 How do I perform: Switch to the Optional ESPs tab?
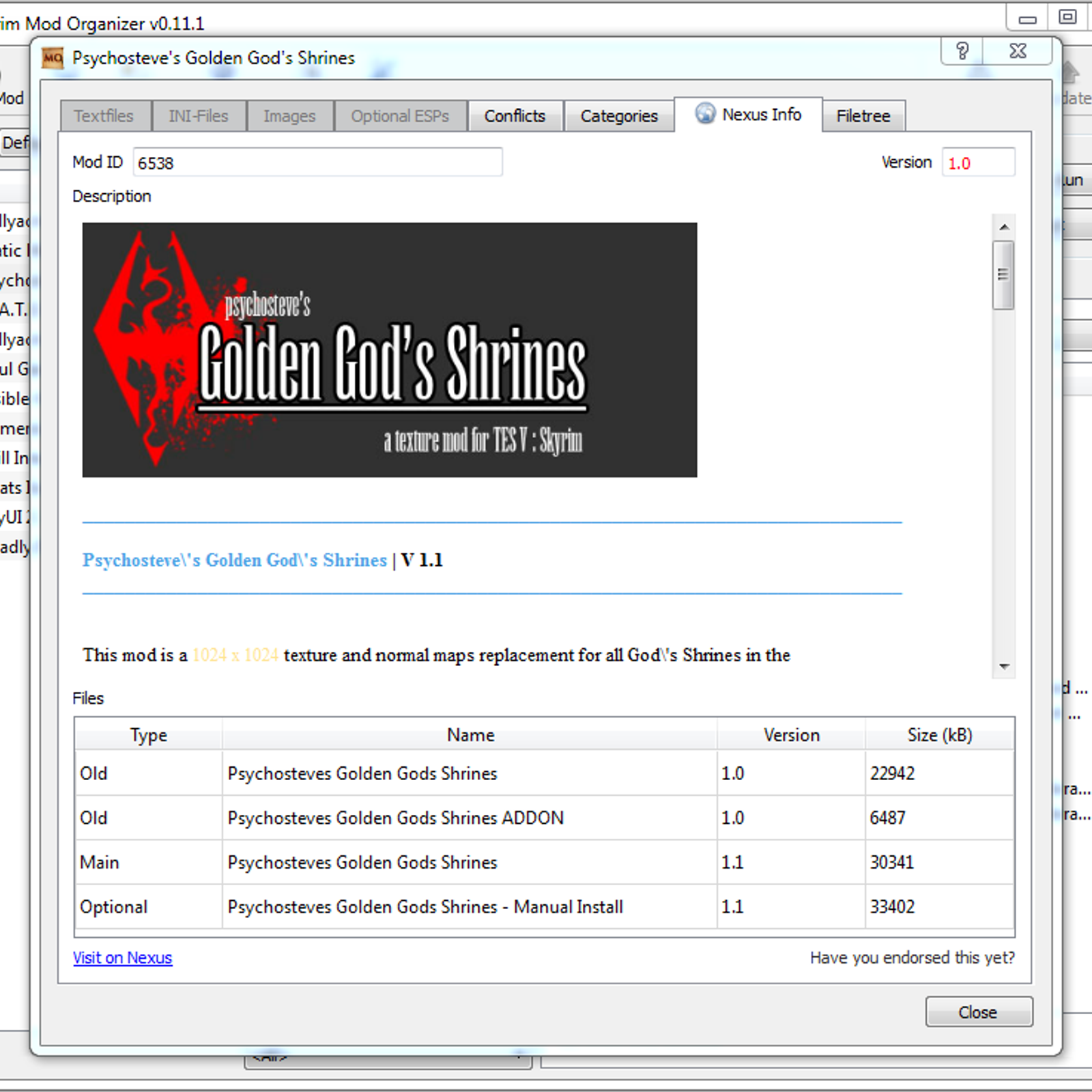(400, 116)
